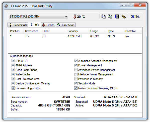Toggle the Read Look-Ahead checkbox
This screenshot has height=122, width=150.
tap(13, 70)
